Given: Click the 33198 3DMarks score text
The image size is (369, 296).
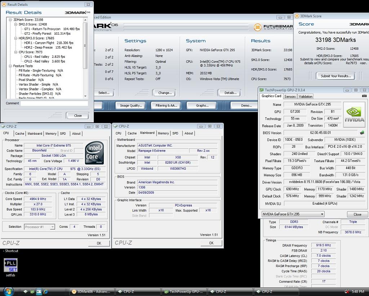Looking at the screenshot, I should [335, 40].
